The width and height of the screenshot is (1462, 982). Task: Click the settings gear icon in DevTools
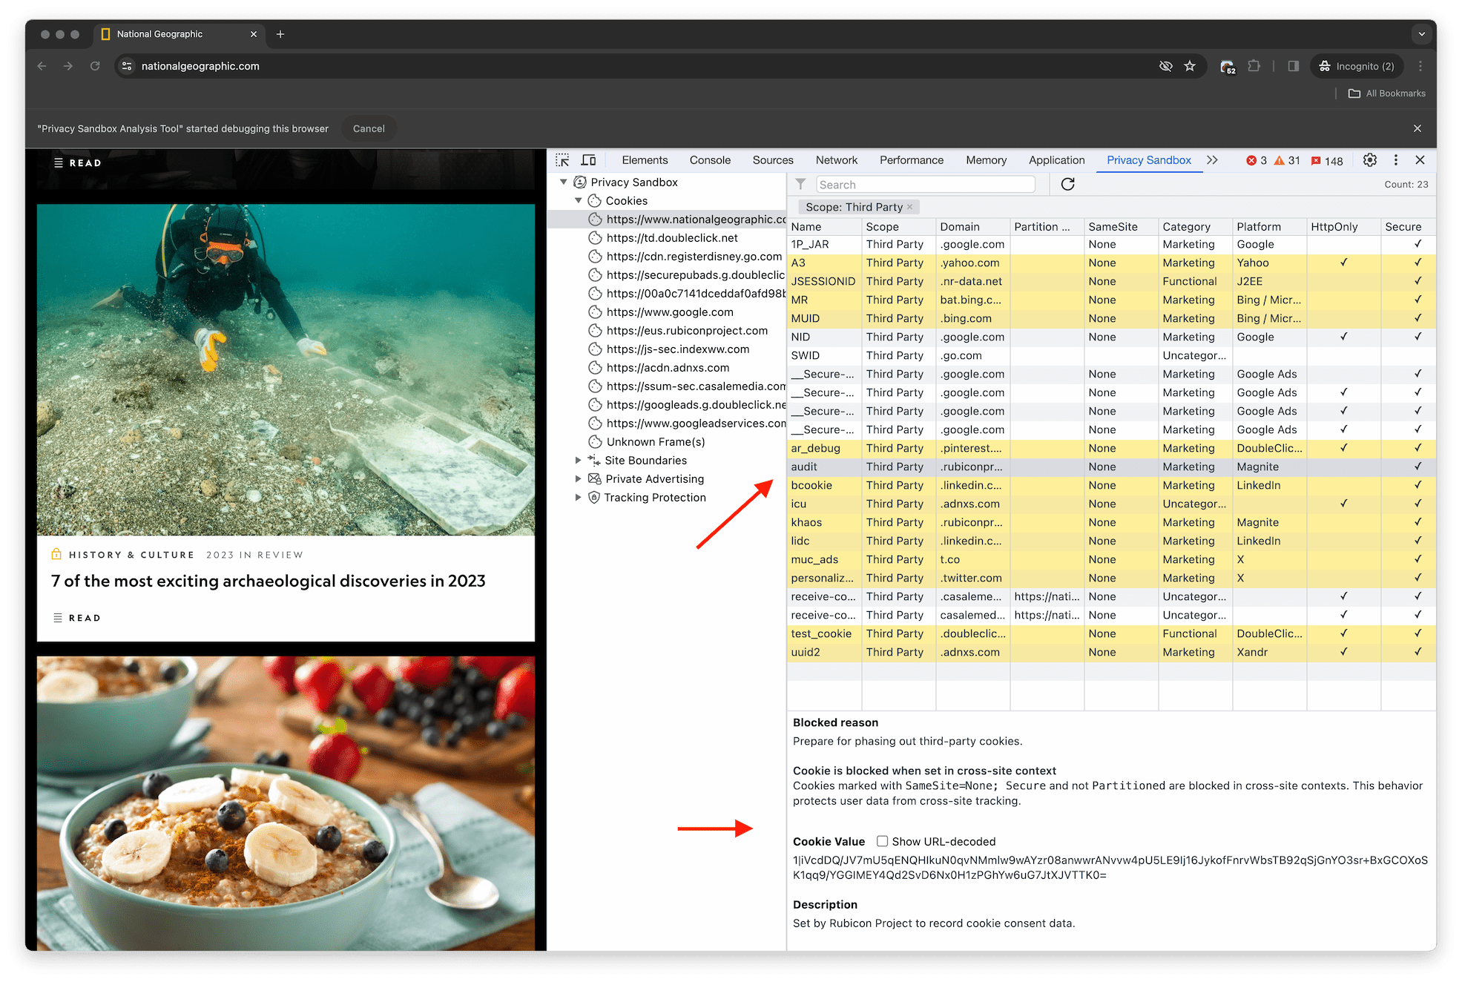click(1370, 160)
